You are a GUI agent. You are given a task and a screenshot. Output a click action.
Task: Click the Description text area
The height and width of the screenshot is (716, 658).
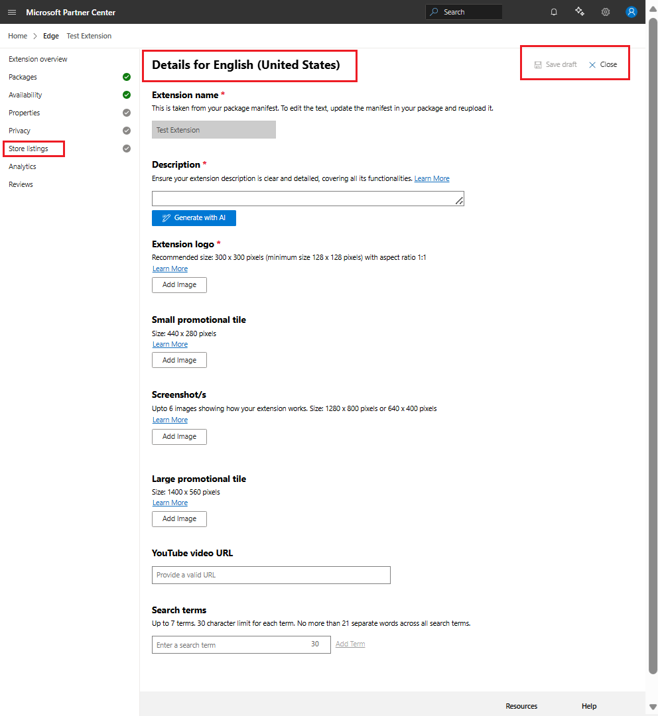308,199
